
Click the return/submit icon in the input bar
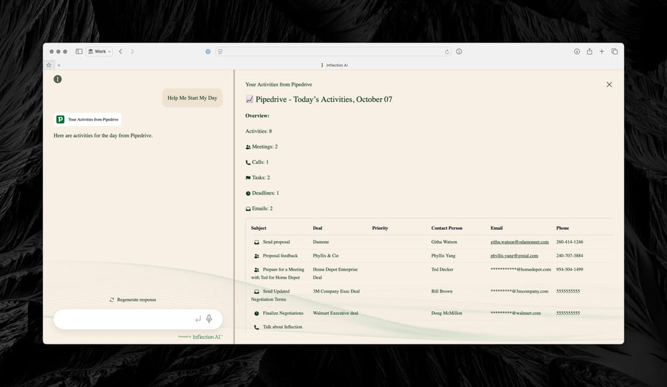197,318
